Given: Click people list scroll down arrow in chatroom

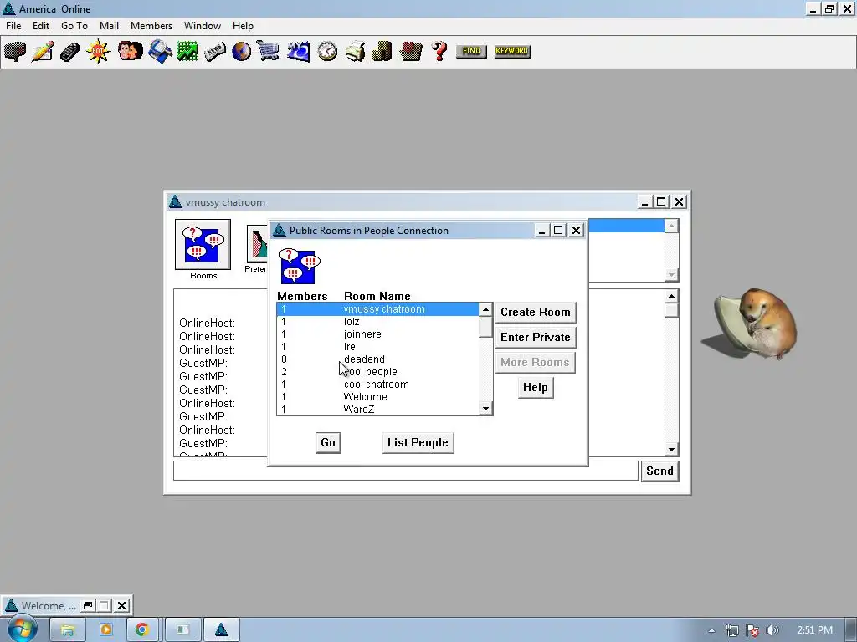Looking at the screenshot, I should tap(671, 274).
